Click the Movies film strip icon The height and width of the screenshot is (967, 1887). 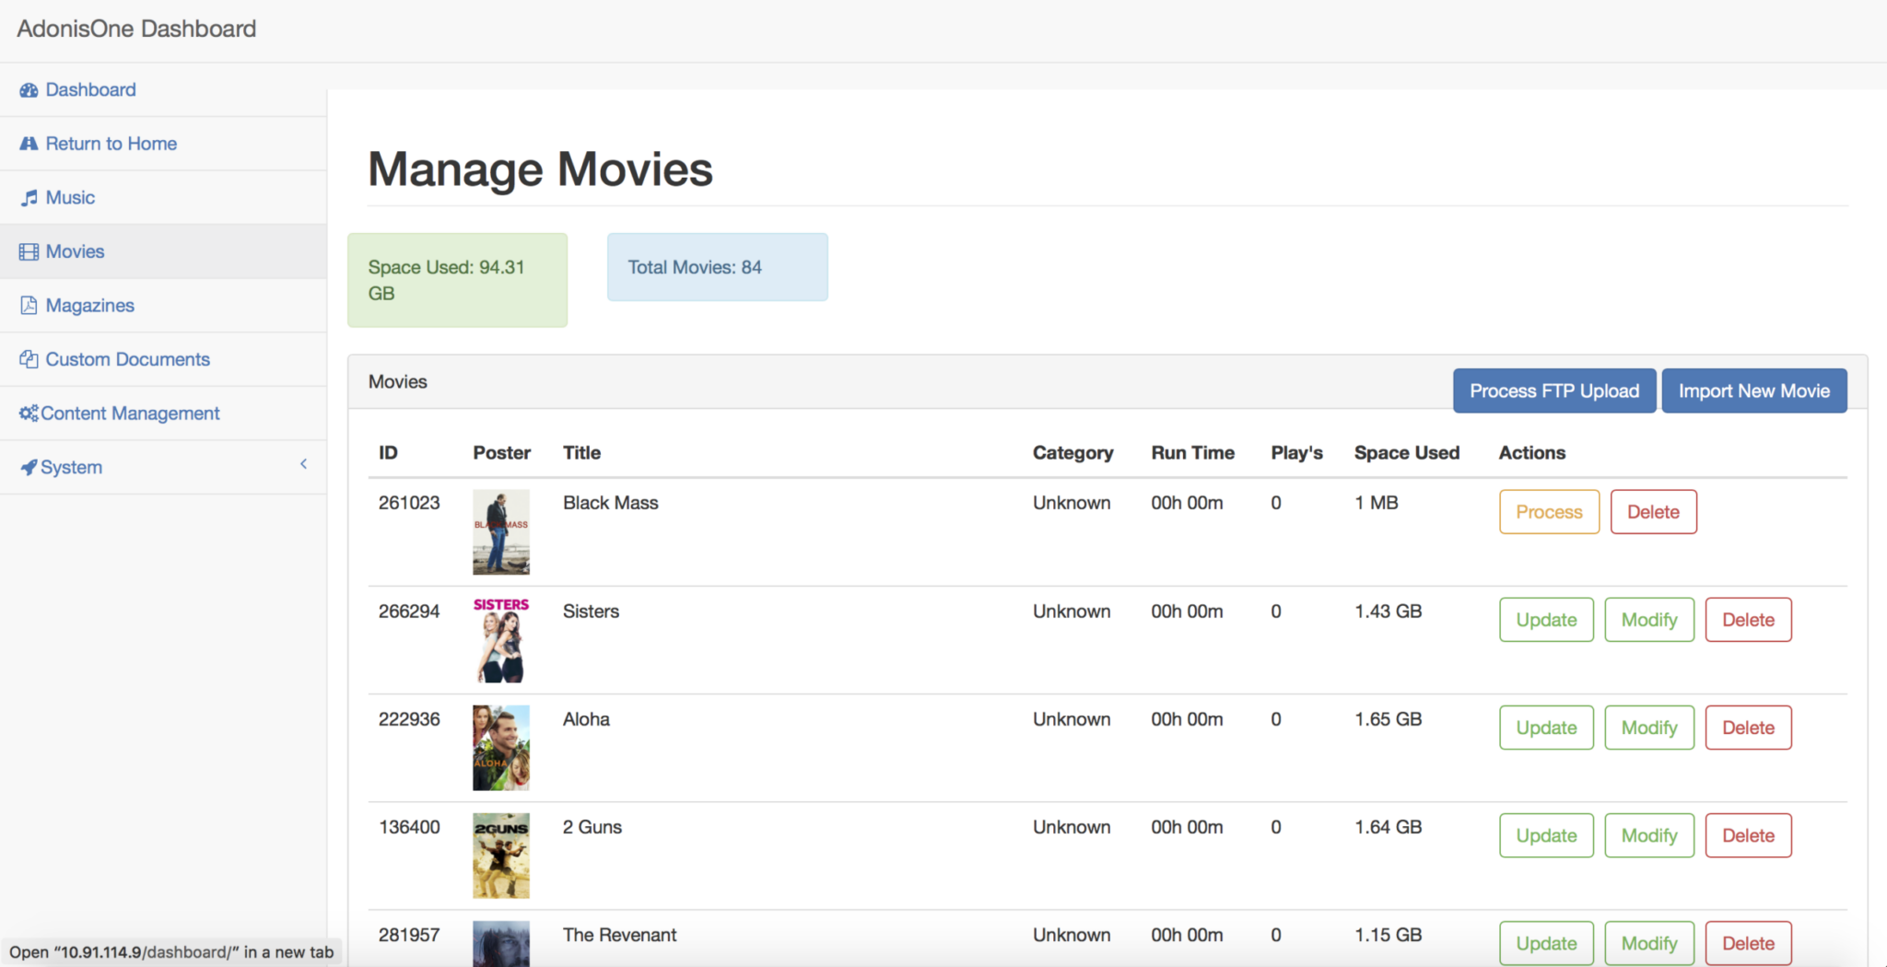coord(29,251)
